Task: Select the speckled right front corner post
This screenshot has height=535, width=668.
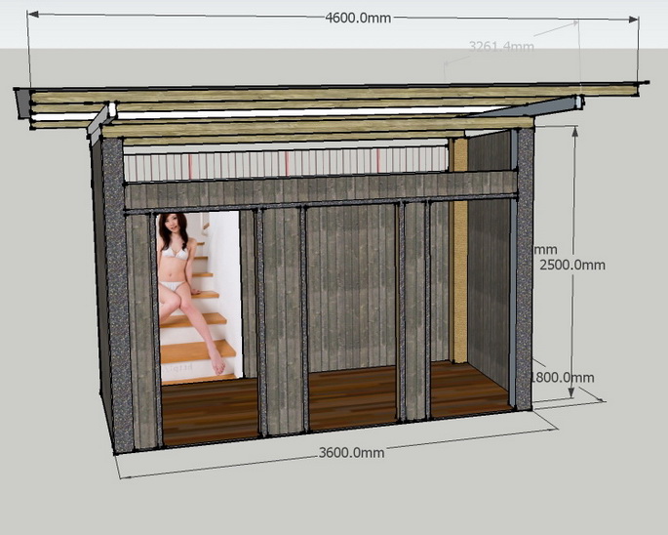Action: (522, 268)
